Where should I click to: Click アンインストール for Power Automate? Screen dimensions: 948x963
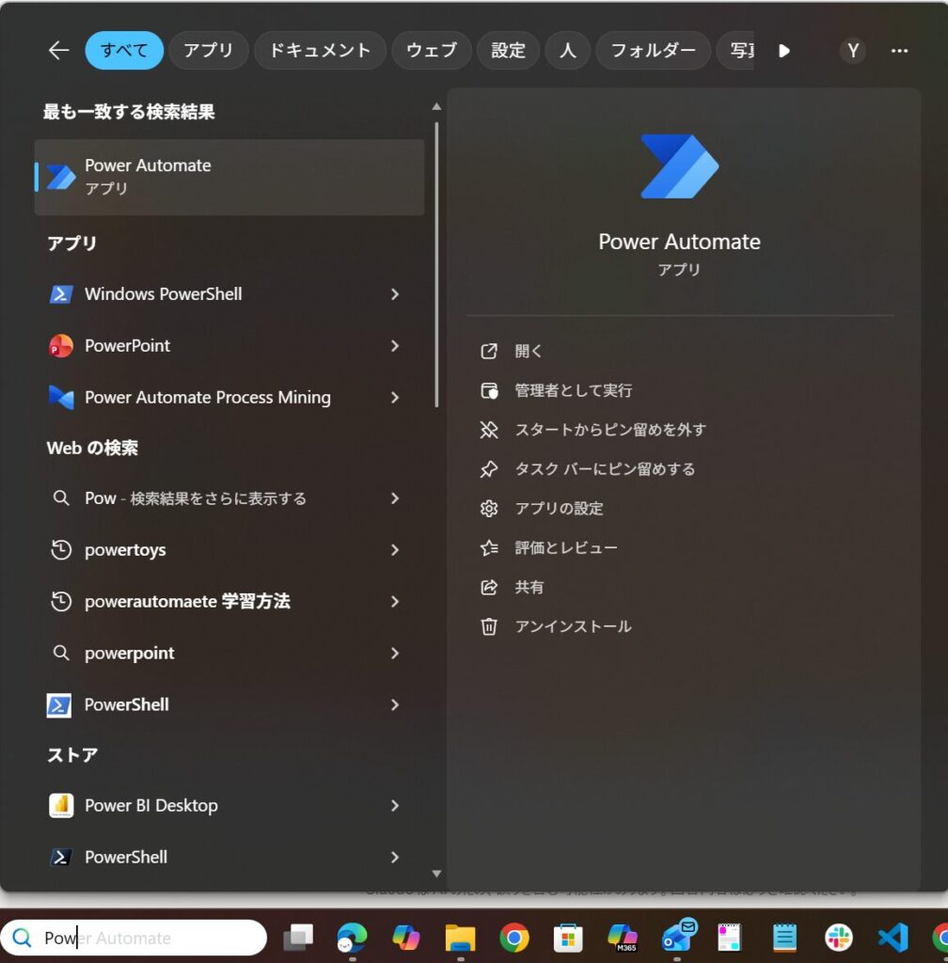[x=573, y=626]
